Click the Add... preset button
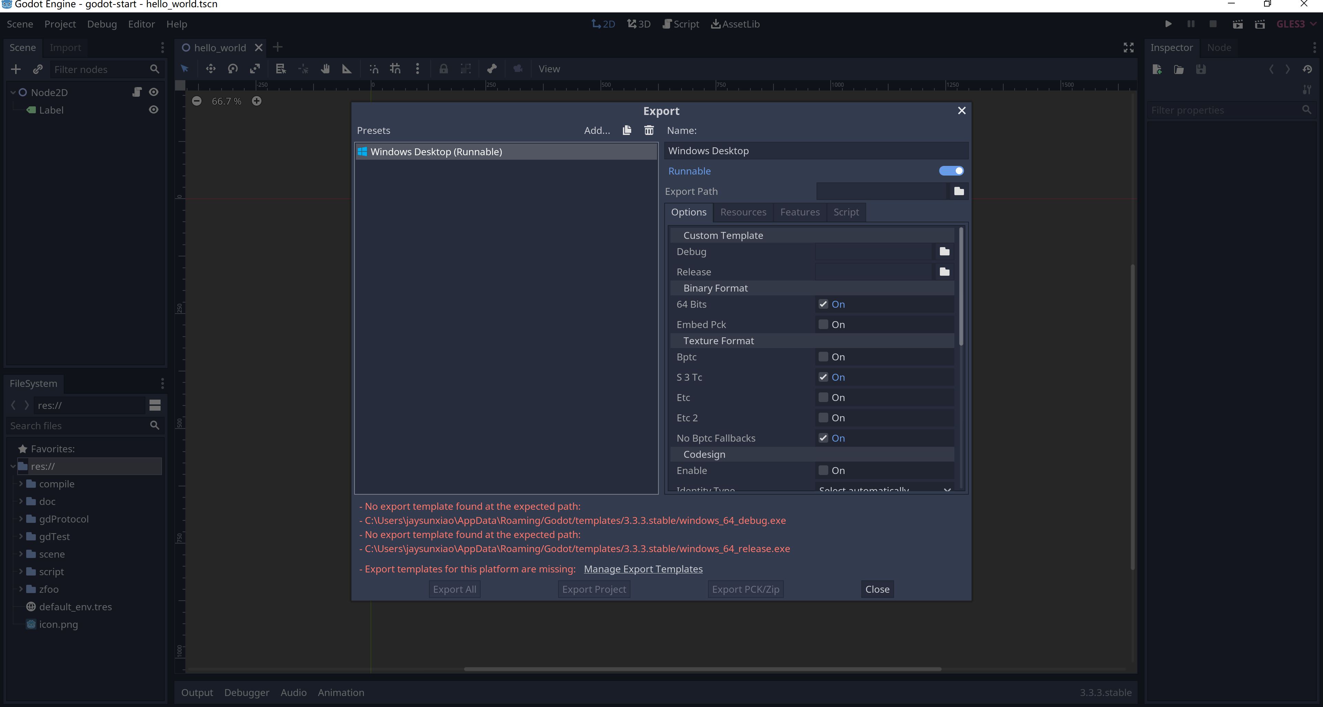This screenshot has width=1323, height=707. [x=597, y=130]
